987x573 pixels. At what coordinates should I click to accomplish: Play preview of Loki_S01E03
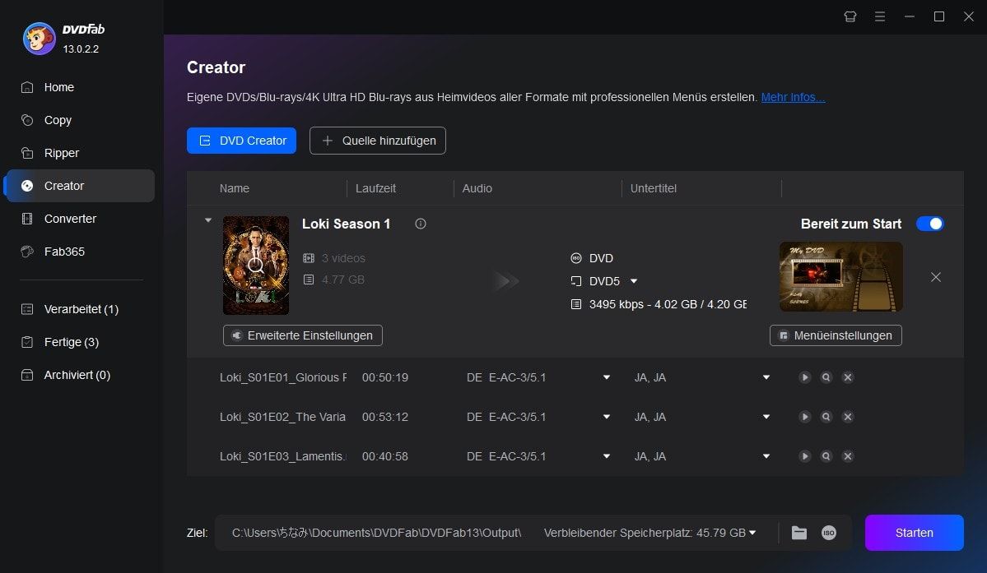[x=804, y=457]
